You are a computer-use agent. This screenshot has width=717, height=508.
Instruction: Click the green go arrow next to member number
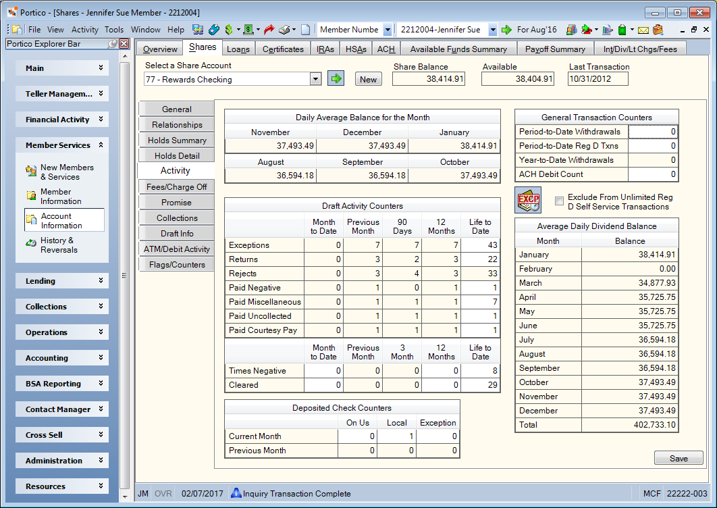506,30
